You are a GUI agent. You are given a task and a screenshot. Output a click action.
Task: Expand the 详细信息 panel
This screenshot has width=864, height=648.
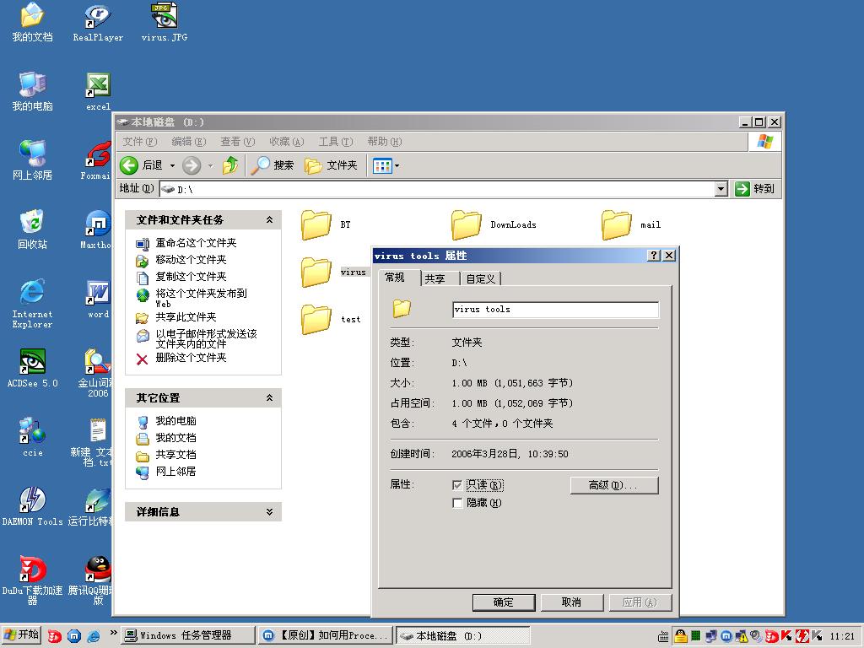[x=269, y=512]
